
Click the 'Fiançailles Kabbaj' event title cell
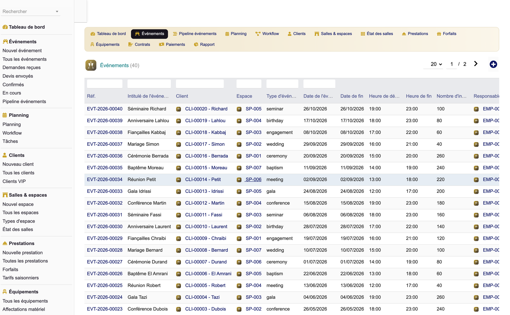(x=147, y=132)
